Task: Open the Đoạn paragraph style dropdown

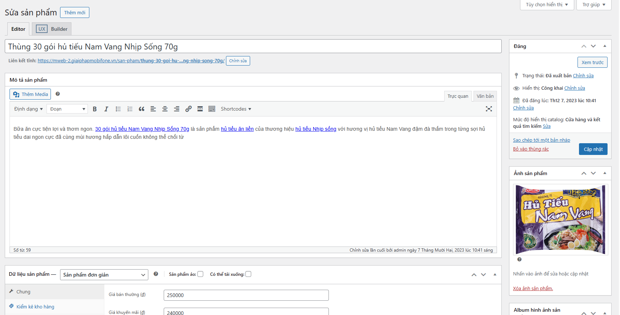Action: (x=67, y=109)
